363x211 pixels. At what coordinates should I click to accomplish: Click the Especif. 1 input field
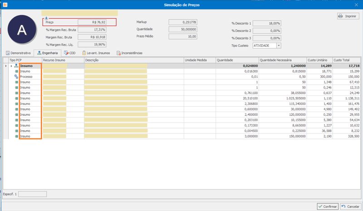(x=32, y=194)
